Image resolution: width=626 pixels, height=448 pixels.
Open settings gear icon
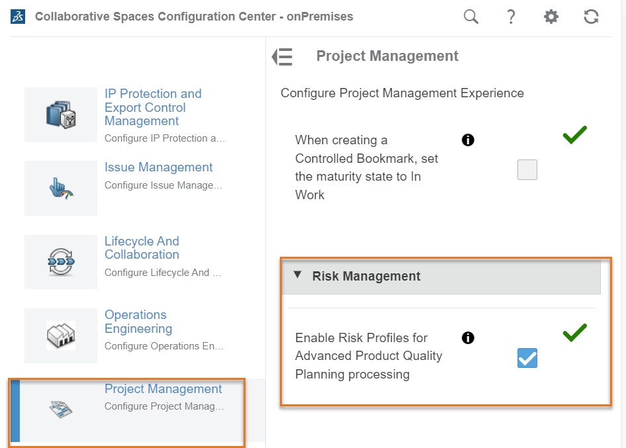pyautogui.click(x=551, y=17)
